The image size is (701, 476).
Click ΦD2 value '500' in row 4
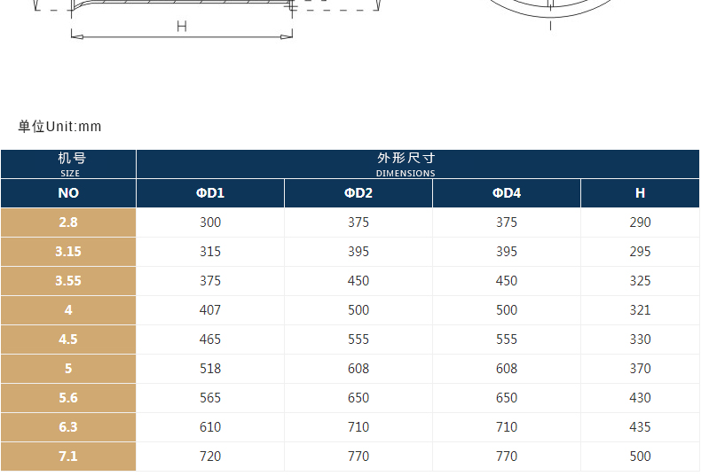(358, 310)
